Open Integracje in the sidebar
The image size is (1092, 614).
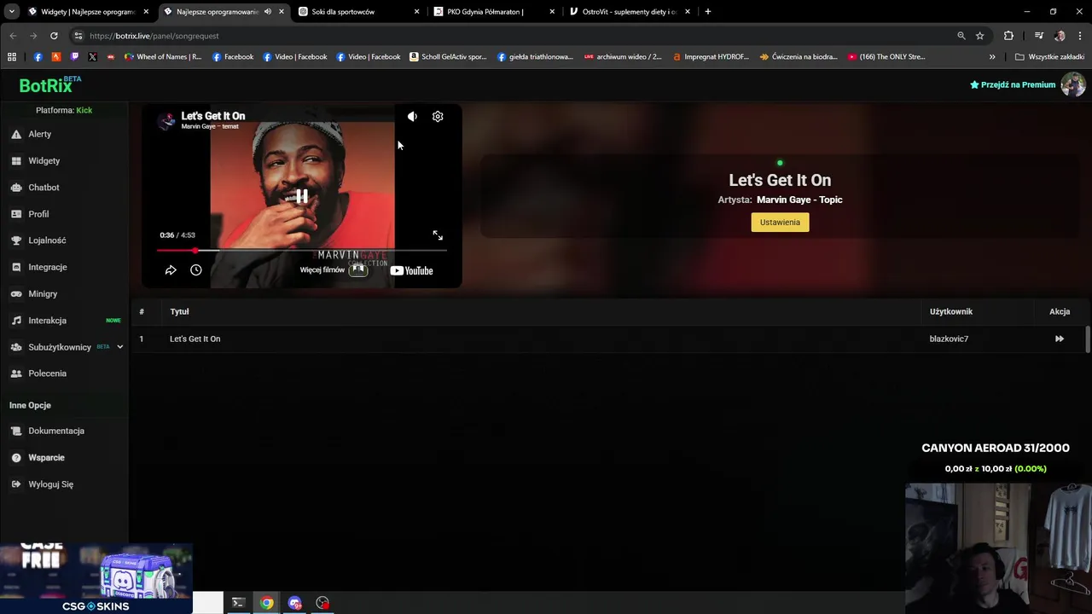(48, 267)
